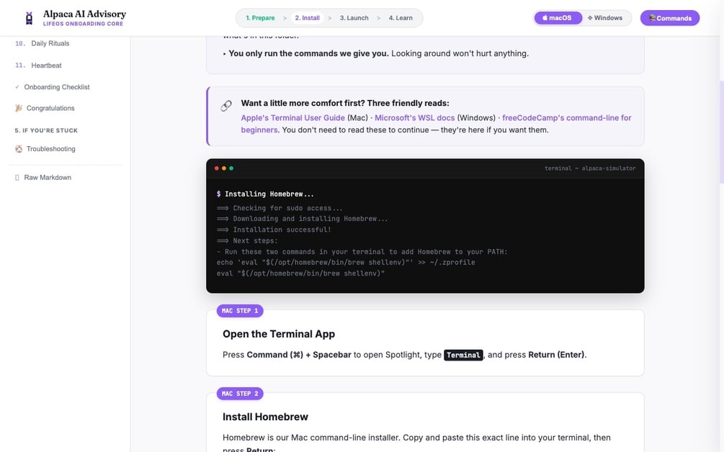Click the page vertical scrollbar
The width and height of the screenshot is (724, 452).
tap(722, 133)
